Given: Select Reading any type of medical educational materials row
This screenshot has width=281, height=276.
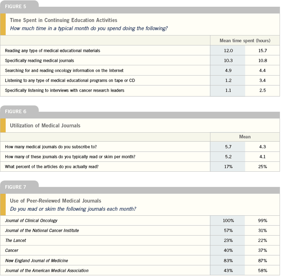Looking at the screenshot, I should tap(140, 51).
